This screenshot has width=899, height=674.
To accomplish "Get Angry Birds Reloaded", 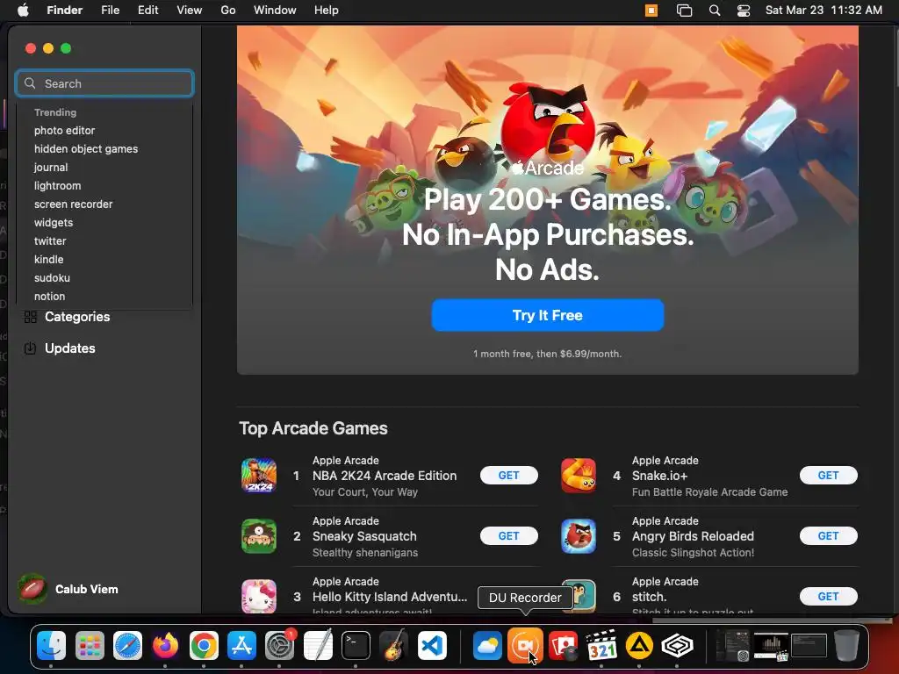I will (829, 536).
